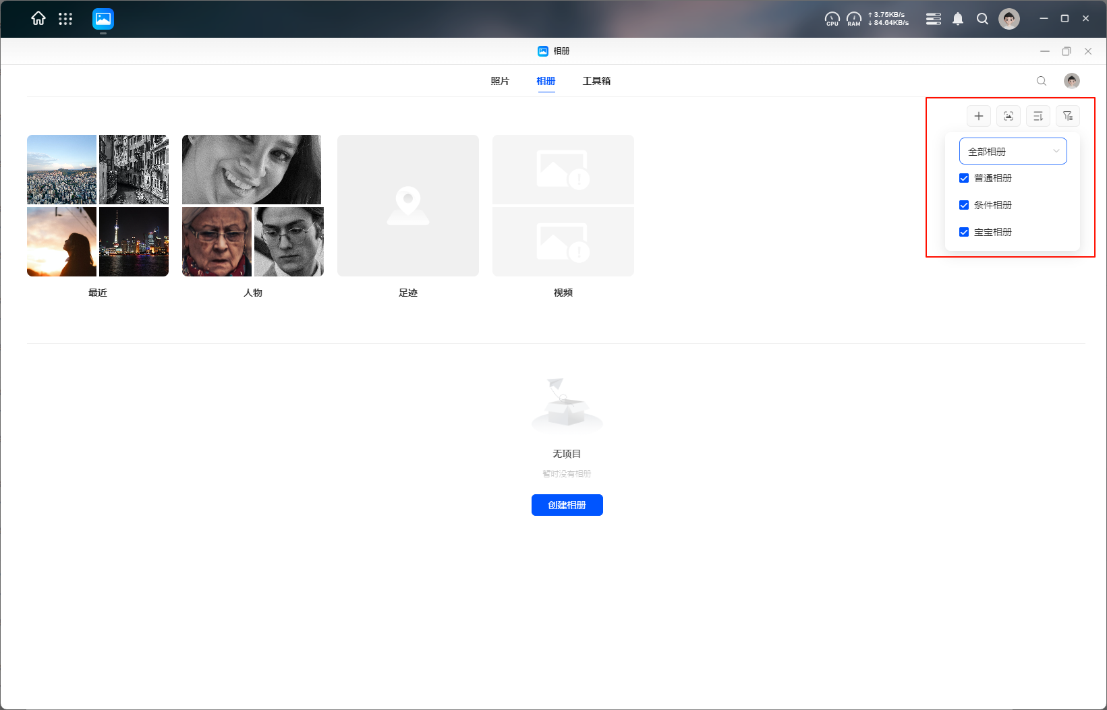The height and width of the screenshot is (710, 1107).
Task: Open the 人物 album thumbnail
Action: point(253,206)
